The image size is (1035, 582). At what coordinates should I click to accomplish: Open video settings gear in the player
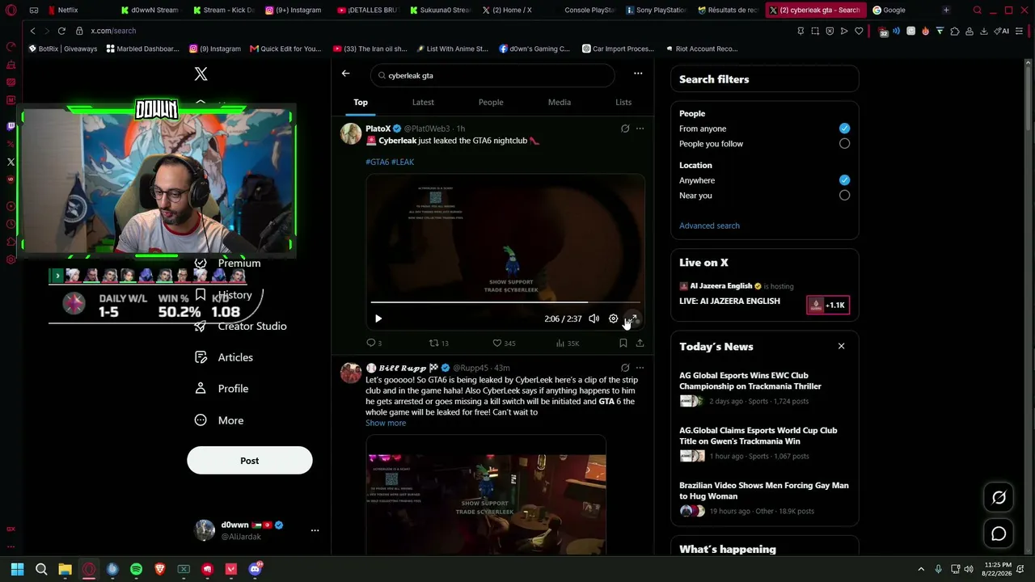pyautogui.click(x=613, y=318)
